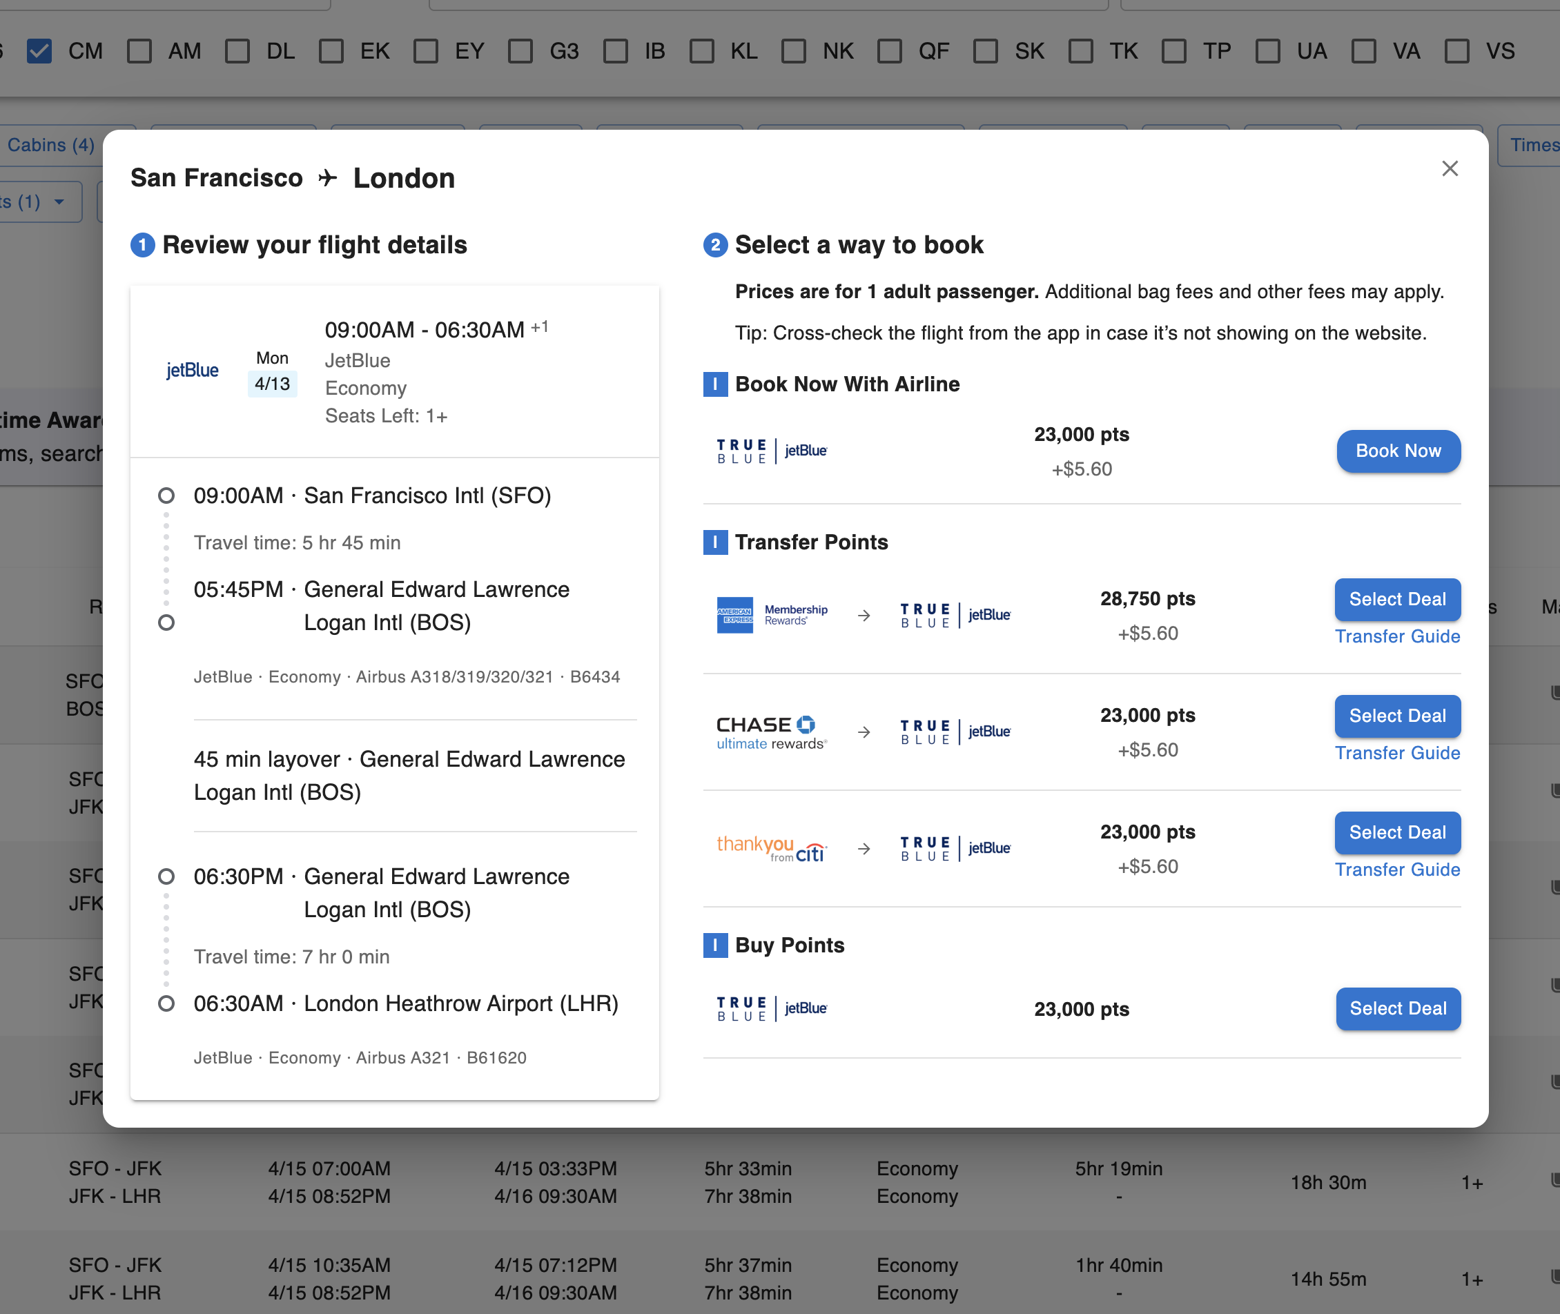Select Deal for Chase Ultimate Rewards transfer

click(x=1398, y=716)
